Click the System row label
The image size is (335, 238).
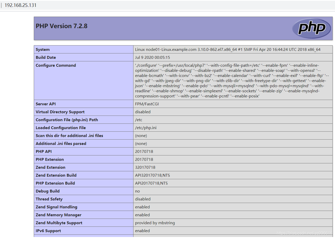point(43,50)
